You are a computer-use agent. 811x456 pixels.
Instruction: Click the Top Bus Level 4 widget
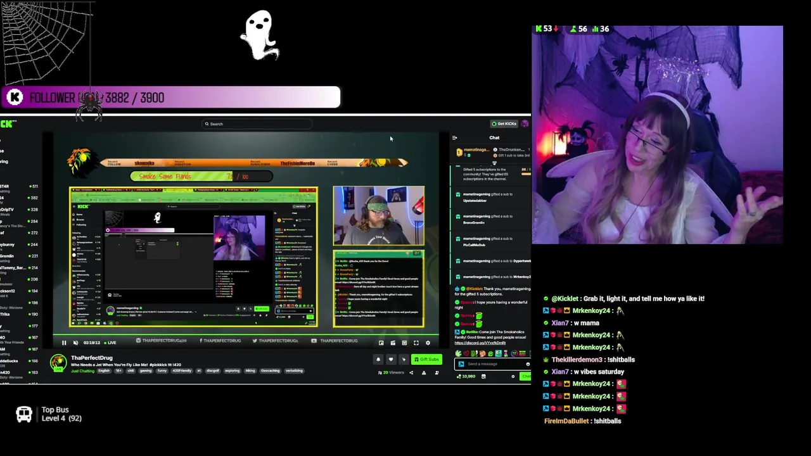pyautogui.click(x=49, y=414)
